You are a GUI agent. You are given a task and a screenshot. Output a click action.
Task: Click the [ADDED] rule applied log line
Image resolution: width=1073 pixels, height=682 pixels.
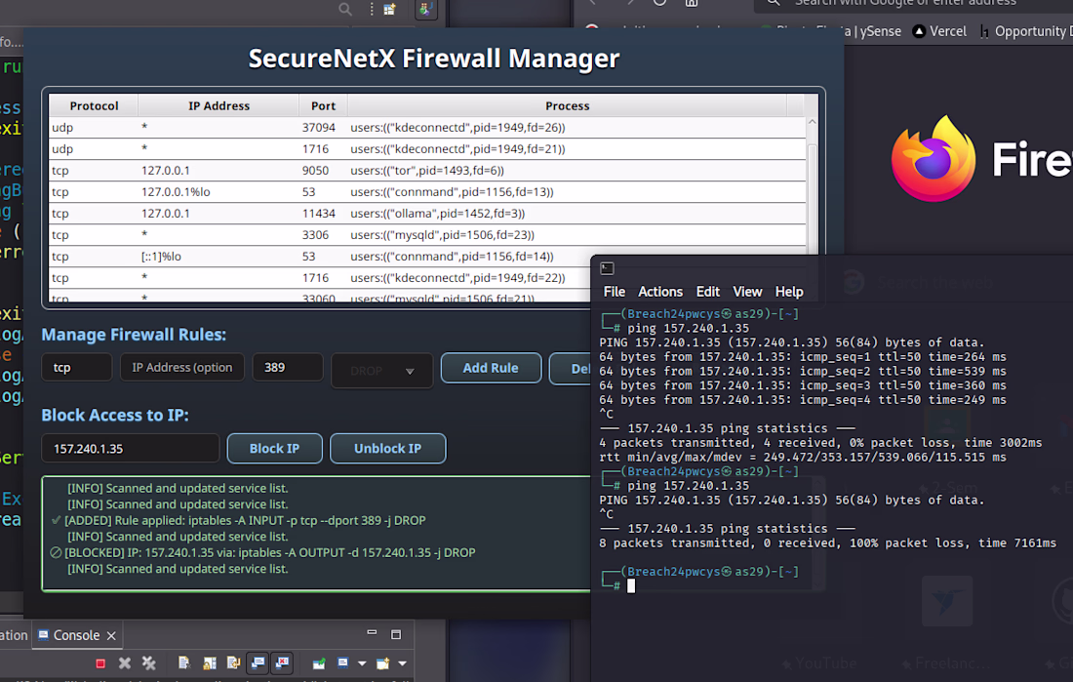pyautogui.click(x=239, y=520)
